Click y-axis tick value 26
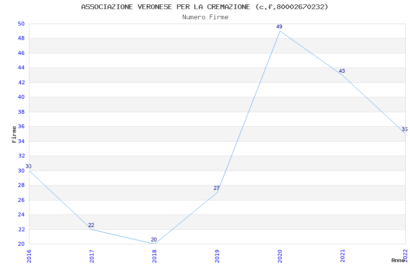 click(x=21, y=200)
